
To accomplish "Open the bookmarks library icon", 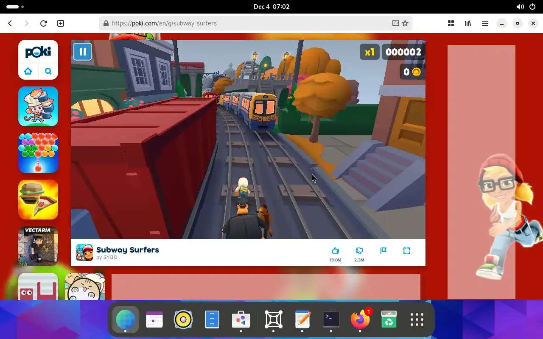I will click(468, 23).
